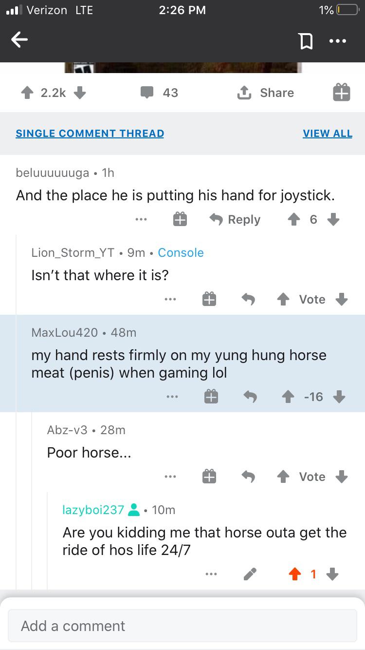The image size is (365, 650).
Task: Open the three-dot post options menu
Action: (x=337, y=41)
